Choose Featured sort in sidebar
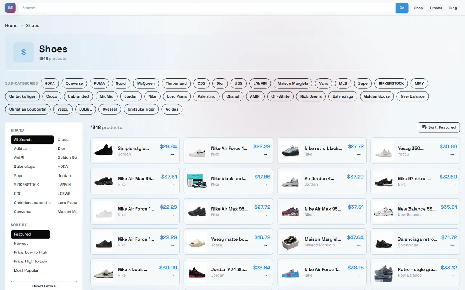The width and height of the screenshot is (465, 290). coord(31,234)
